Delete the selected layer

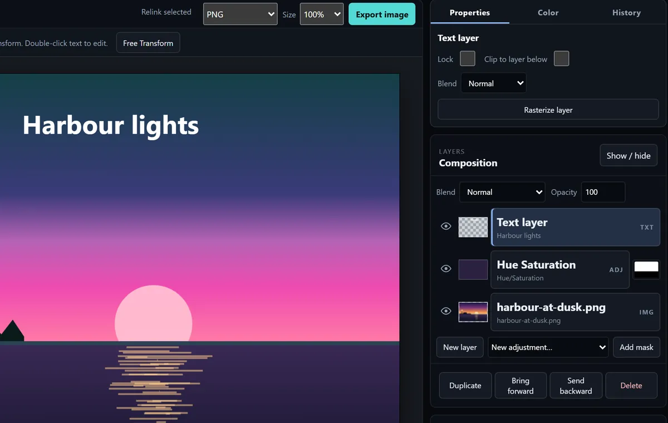[x=631, y=385]
